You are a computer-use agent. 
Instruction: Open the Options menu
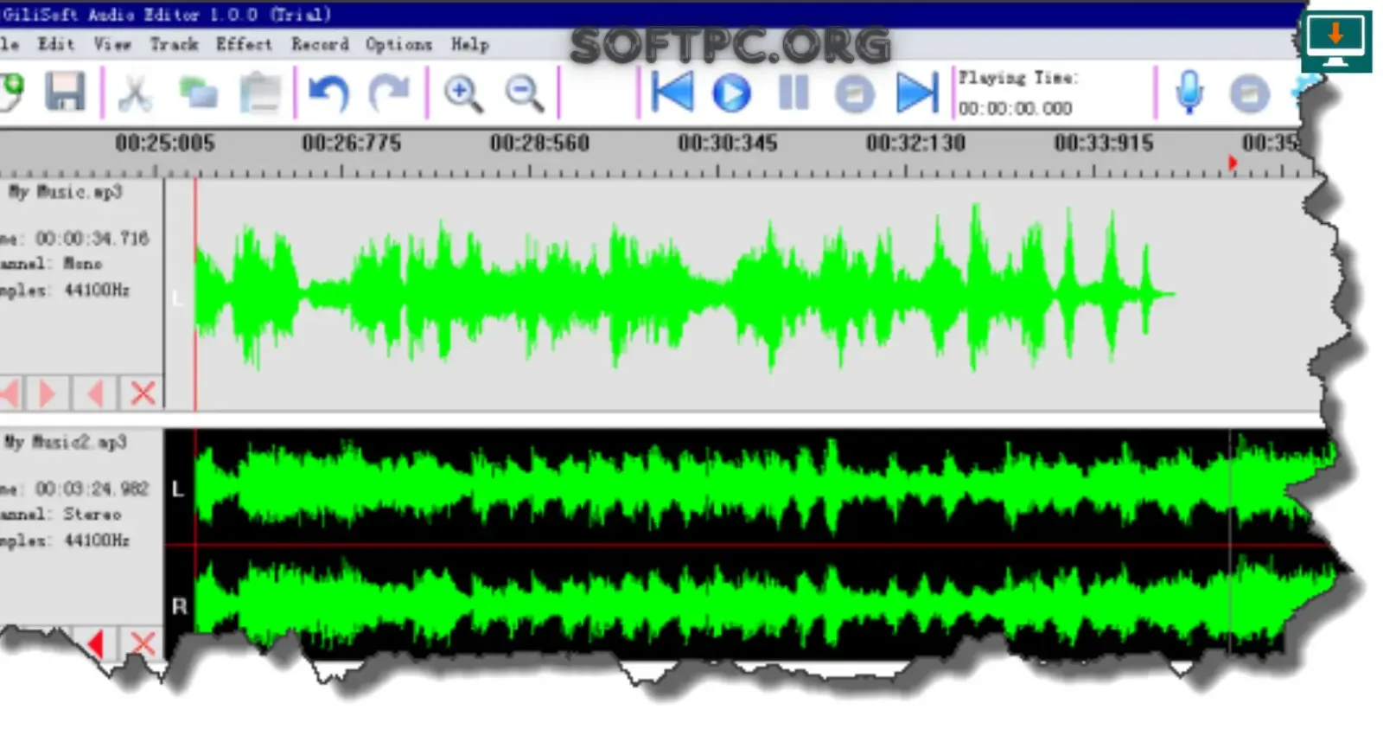click(x=398, y=44)
